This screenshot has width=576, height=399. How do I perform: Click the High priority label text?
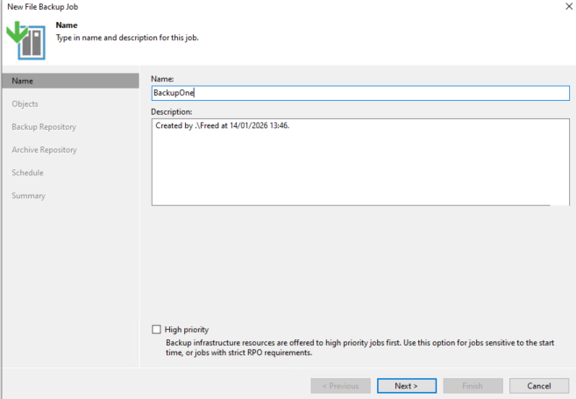pos(187,329)
